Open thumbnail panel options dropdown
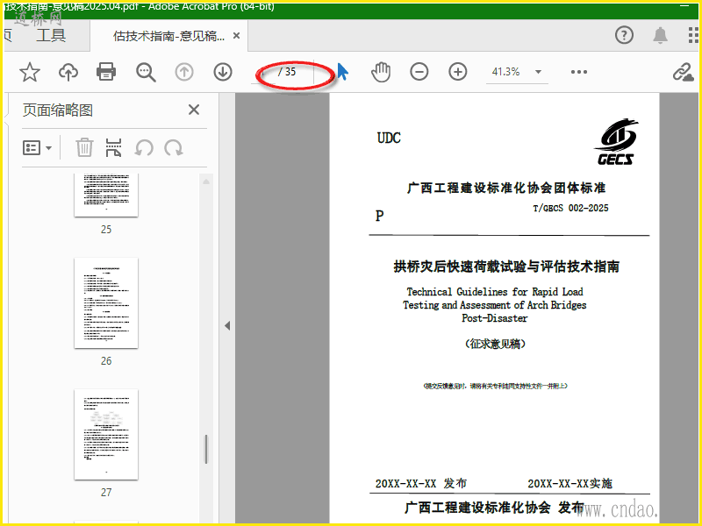Screen dimensions: 702x526 point(37,147)
